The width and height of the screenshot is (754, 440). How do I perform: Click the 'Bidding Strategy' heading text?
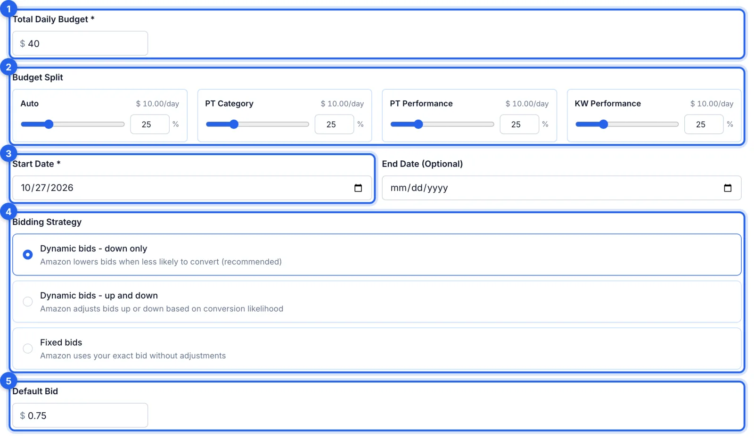point(47,222)
